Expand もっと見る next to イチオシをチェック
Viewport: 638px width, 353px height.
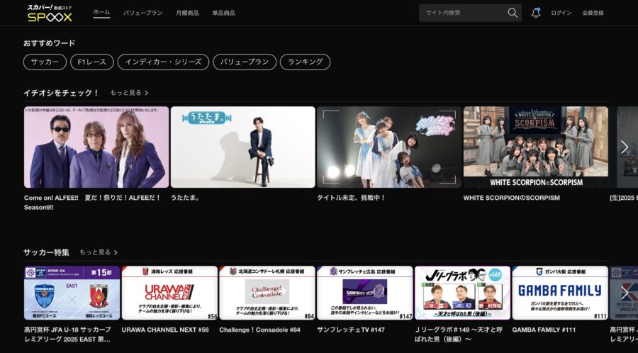pyautogui.click(x=129, y=93)
